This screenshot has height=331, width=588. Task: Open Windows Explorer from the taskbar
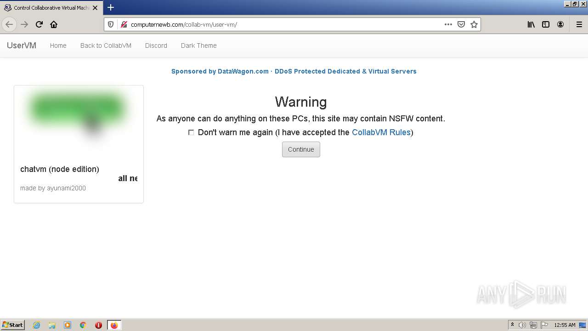point(52,325)
